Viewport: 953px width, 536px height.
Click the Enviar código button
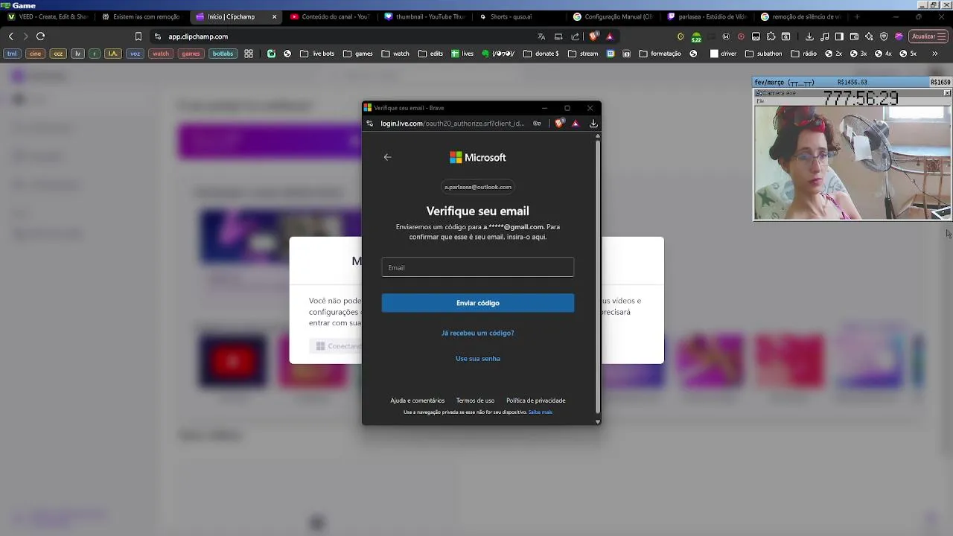pyautogui.click(x=478, y=303)
